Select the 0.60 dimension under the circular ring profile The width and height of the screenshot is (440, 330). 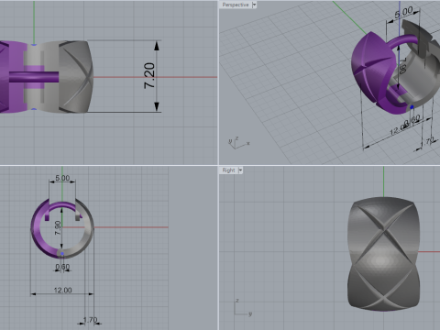tap(62, 267)
